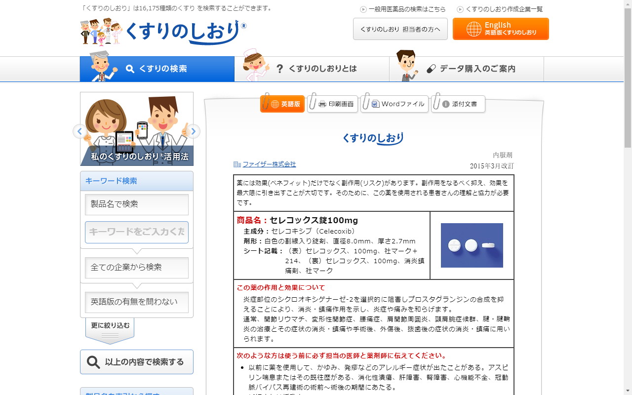Click the magnifier icon in くすりの検索 tab
This screenshot has height=395, width=632.
(130, 69)
